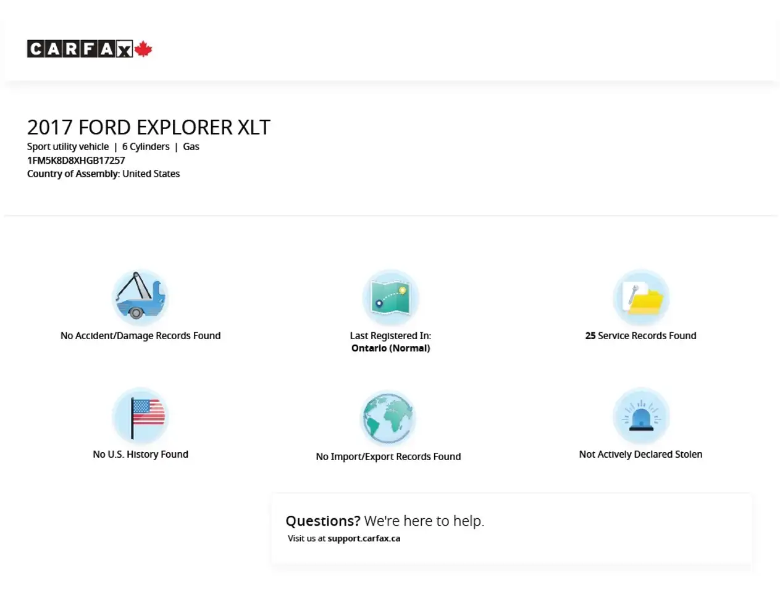Screen dimensions: 780x593
Task: Click the map registration location icon
Action: (x=390, y=297)
